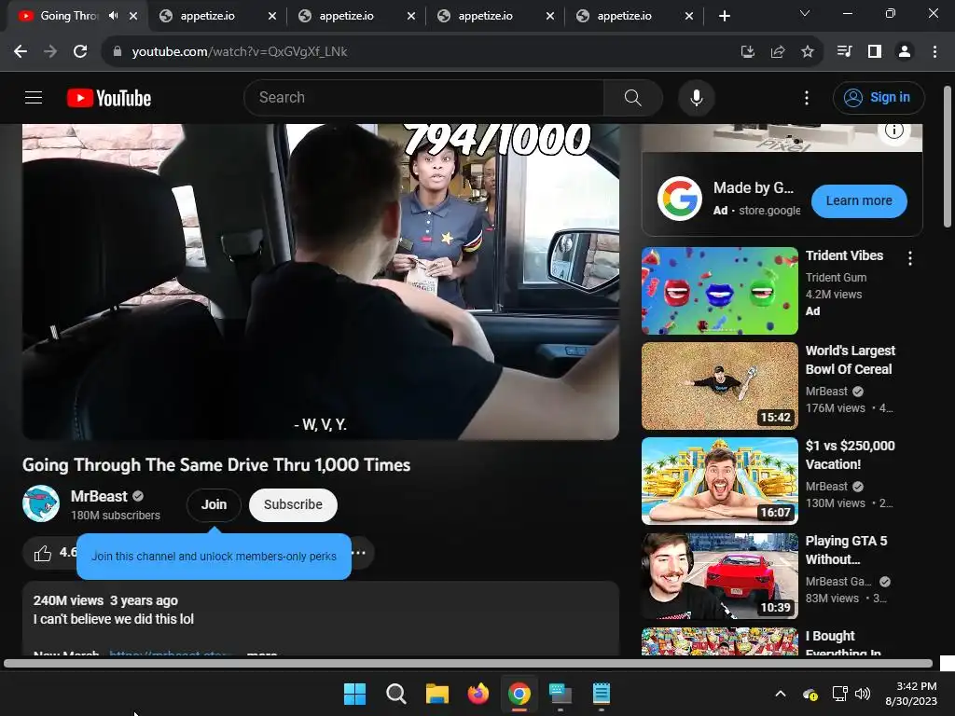Image resolution: width=955 pixels, height=716 pixels.
Task: Start voice search with microphone icon
Action: coord(696,97)
